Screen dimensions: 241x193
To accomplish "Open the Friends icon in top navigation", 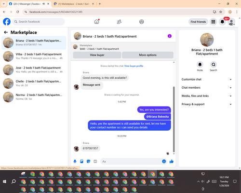I will 119,22.
